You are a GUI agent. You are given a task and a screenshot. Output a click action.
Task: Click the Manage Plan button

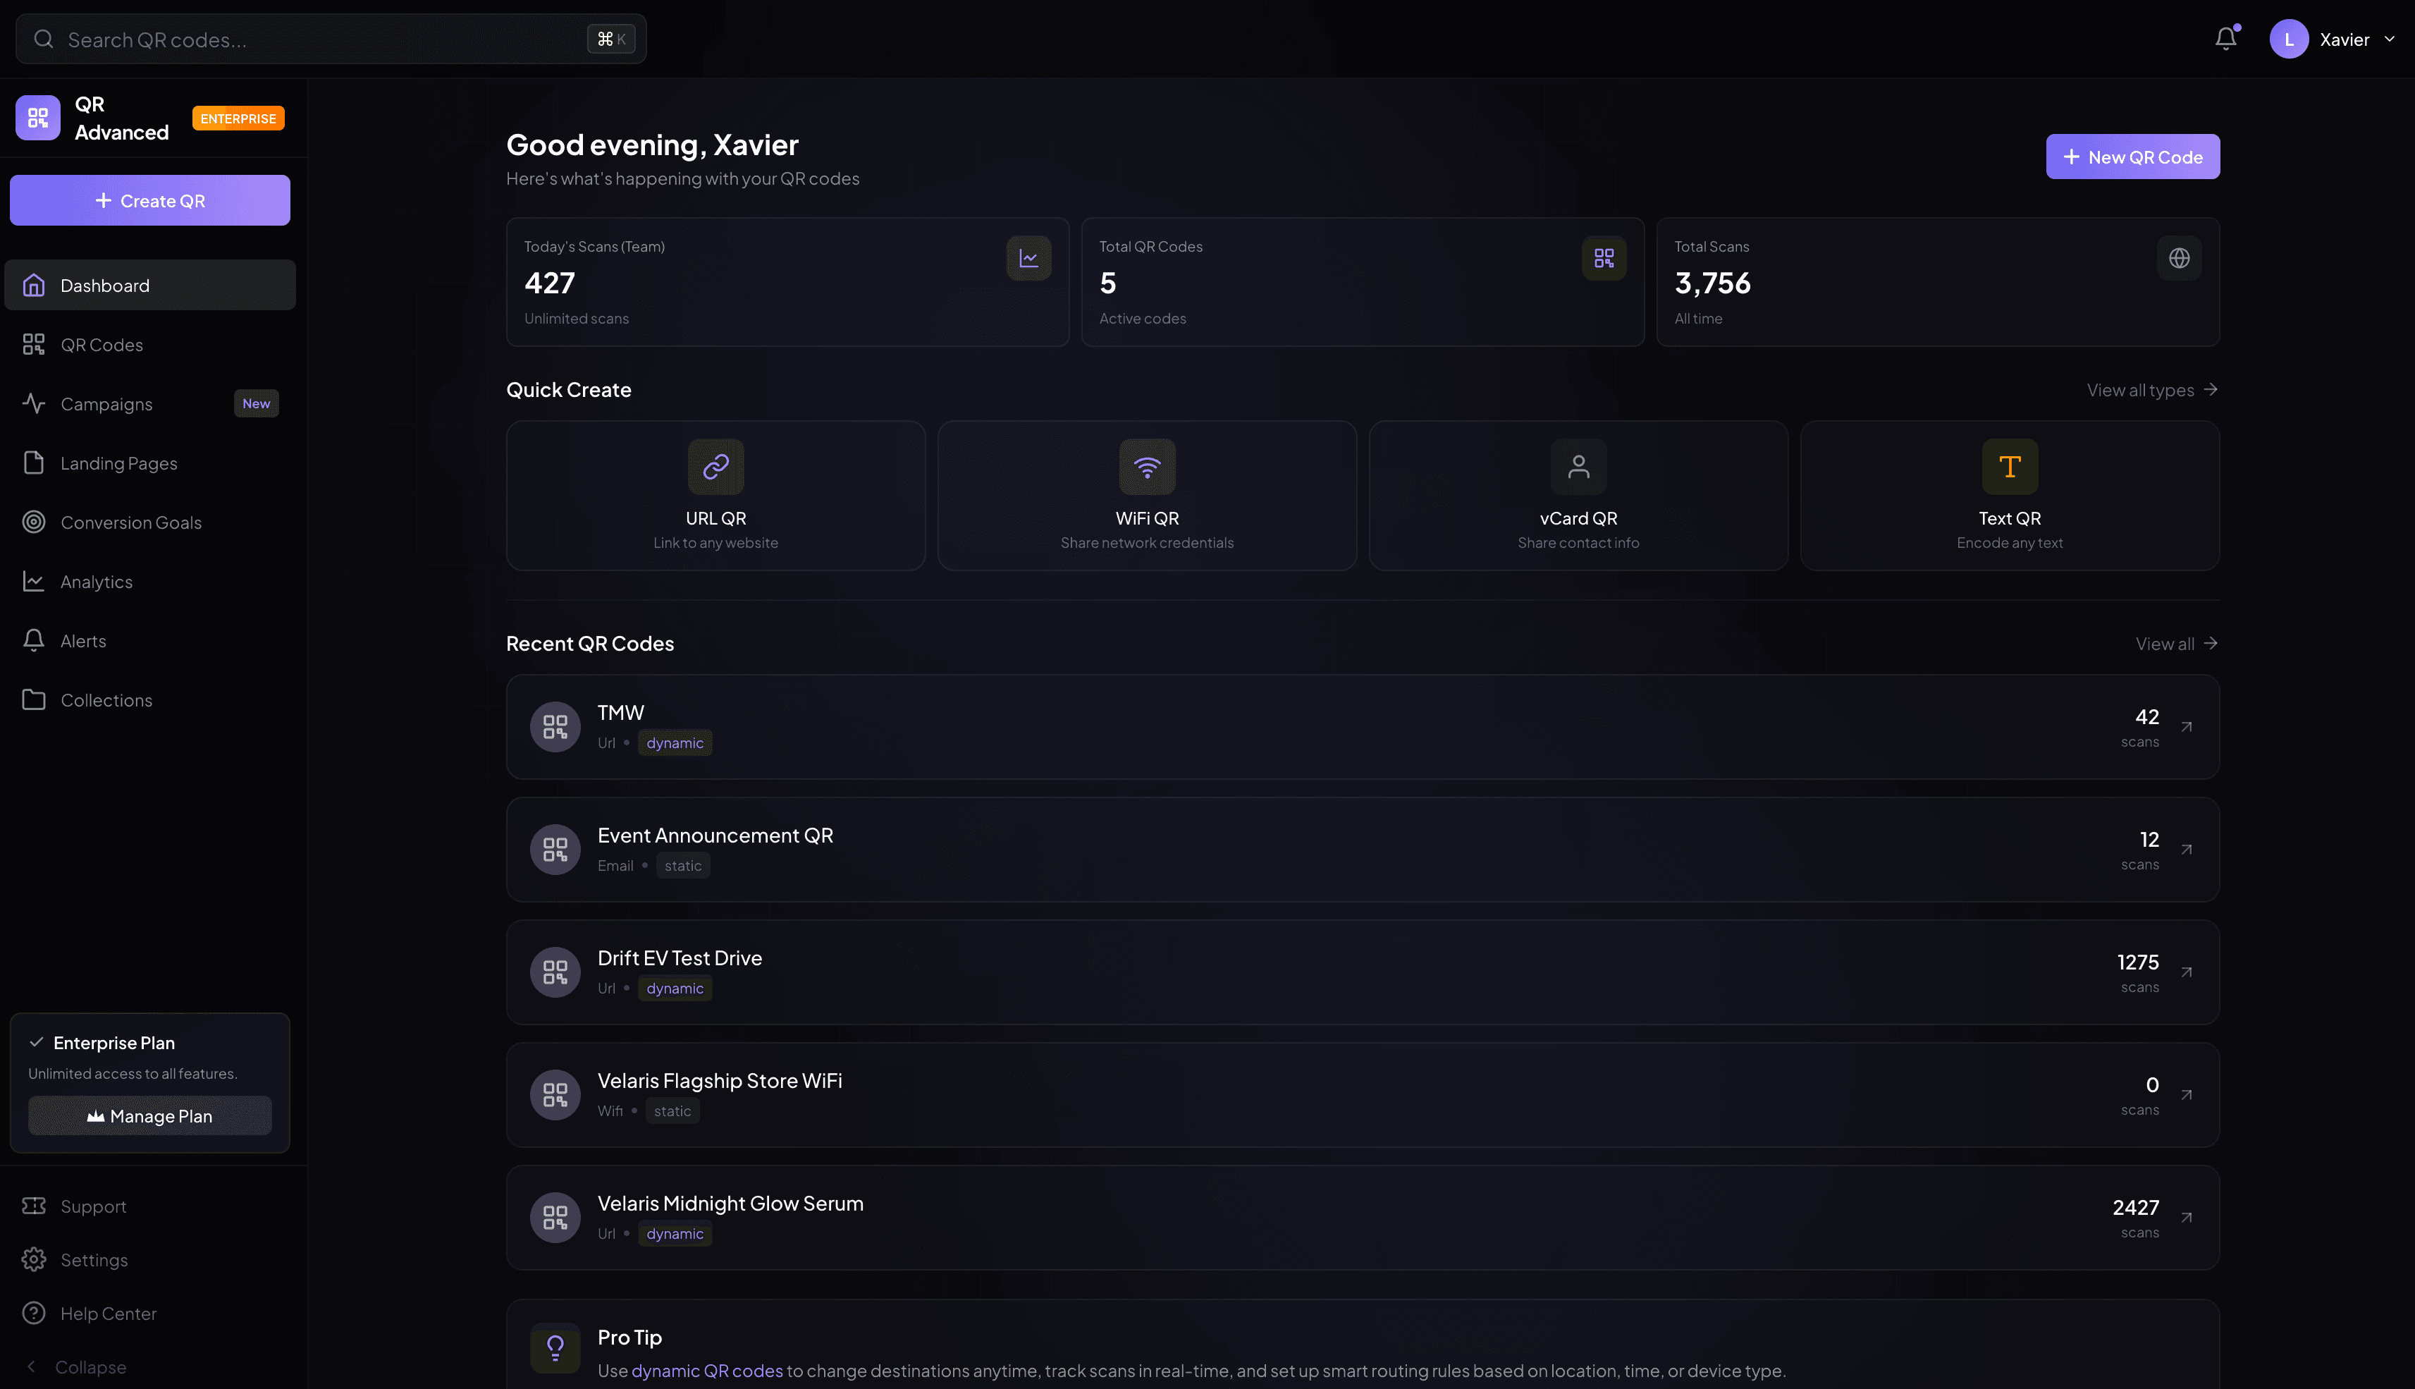(149, 1115)
